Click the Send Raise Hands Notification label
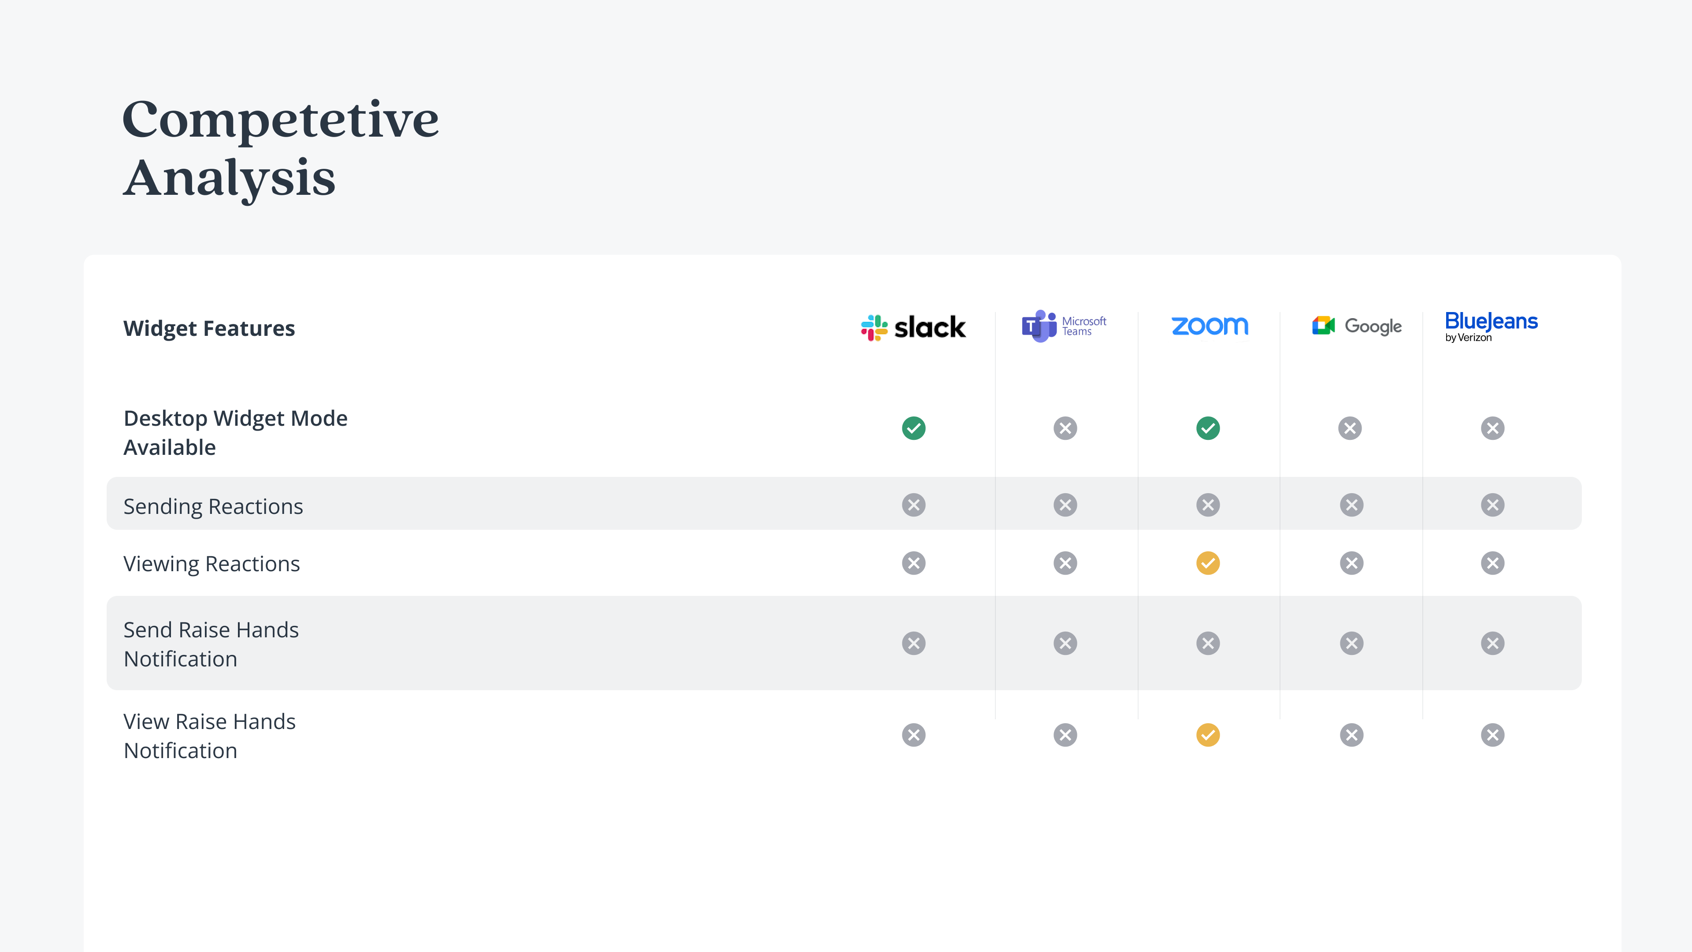The image size is (1692, 952). click(211, 644)
